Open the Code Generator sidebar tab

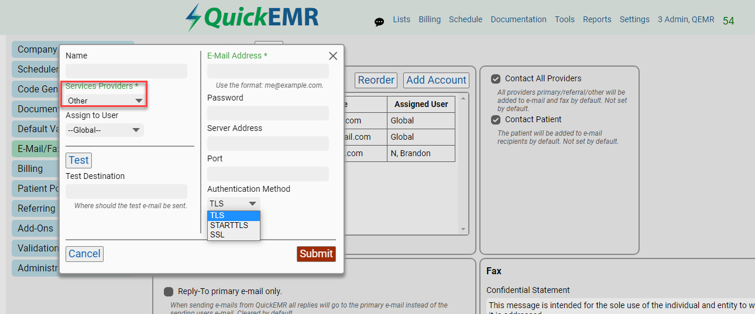point(36,89)
